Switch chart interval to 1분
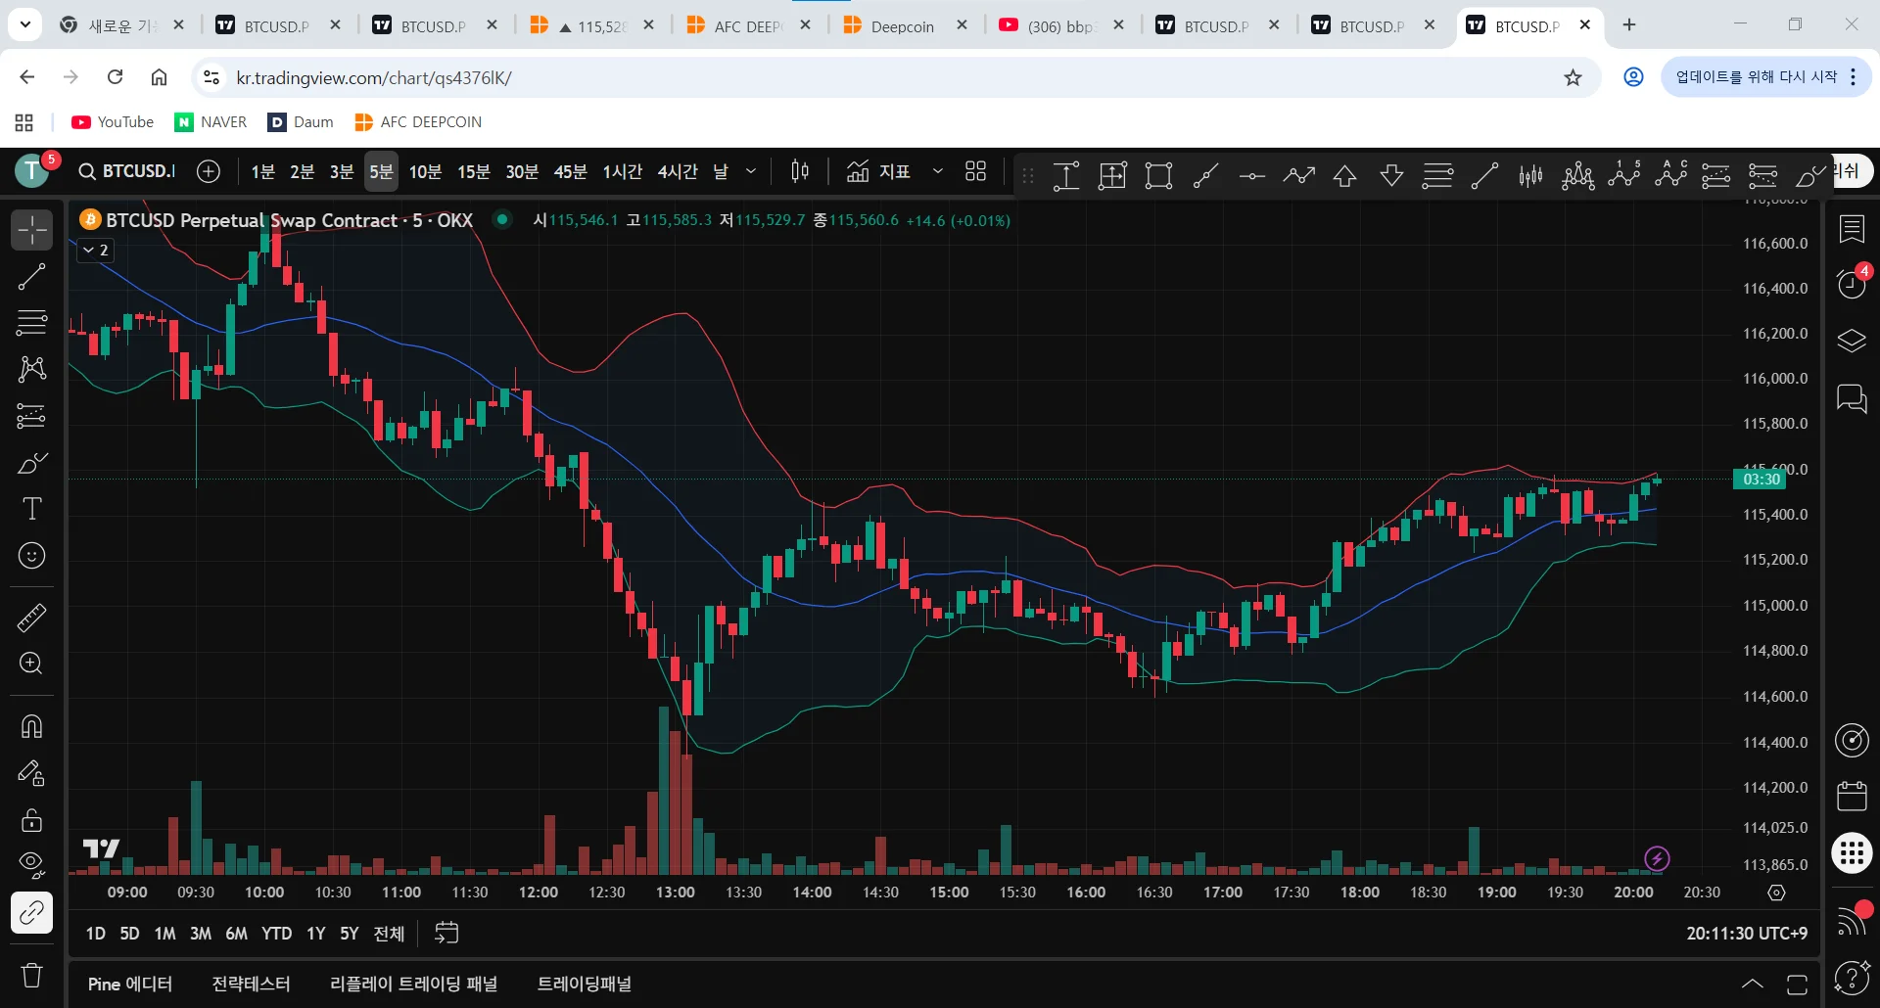 (x=262, y=171)
